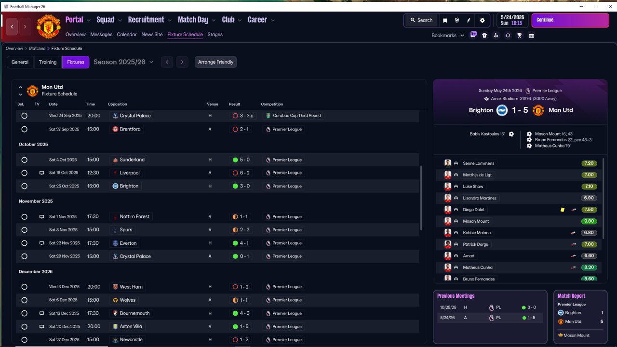Select the Crystal Palace 24 Sep fixture radio
Image resolution: width=617 pixels, height=347 pixels.
pos(24,116)
